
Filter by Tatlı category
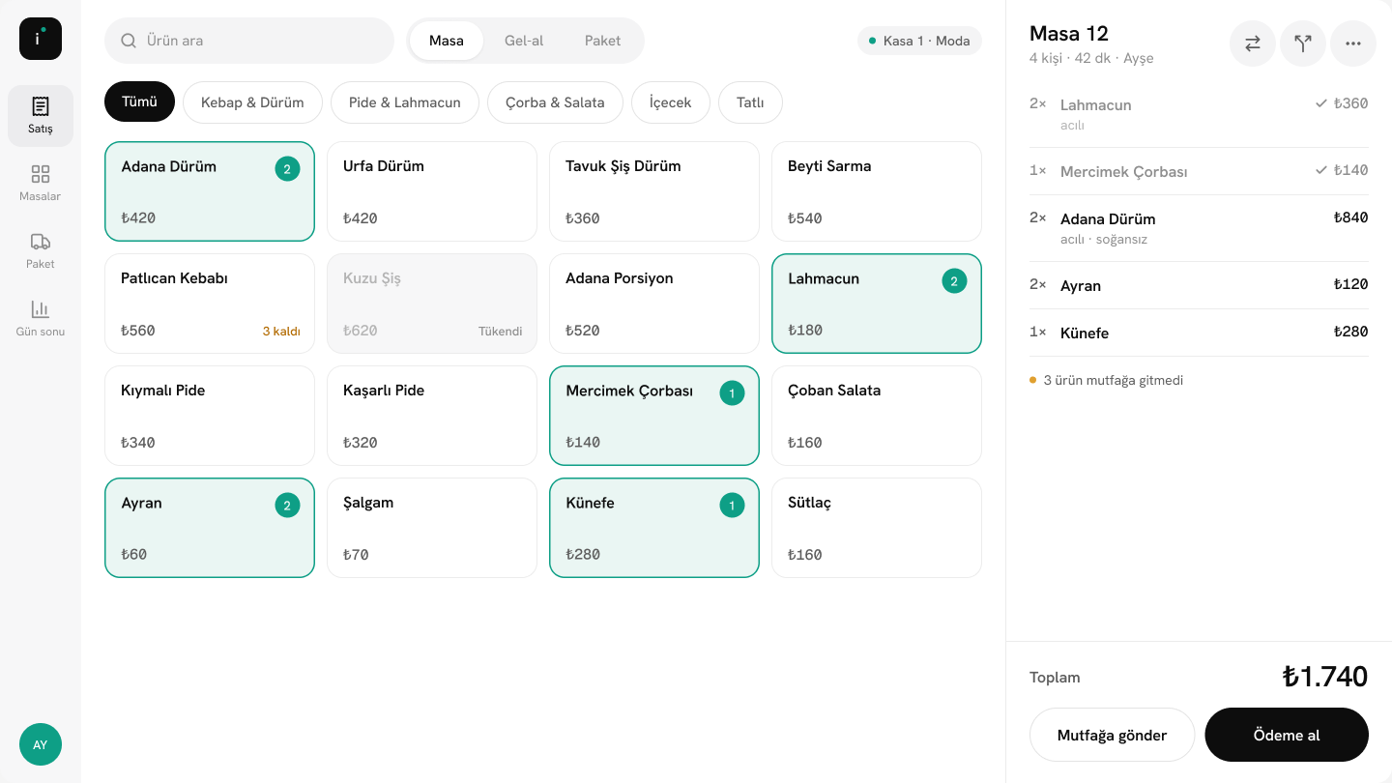750,101
